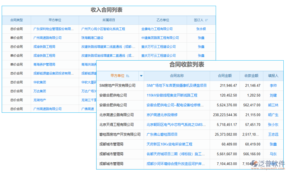Open the 京沪高速北京段维修 contract link
The width and height of the screenshot is (288, 173).
coord(162,115)
